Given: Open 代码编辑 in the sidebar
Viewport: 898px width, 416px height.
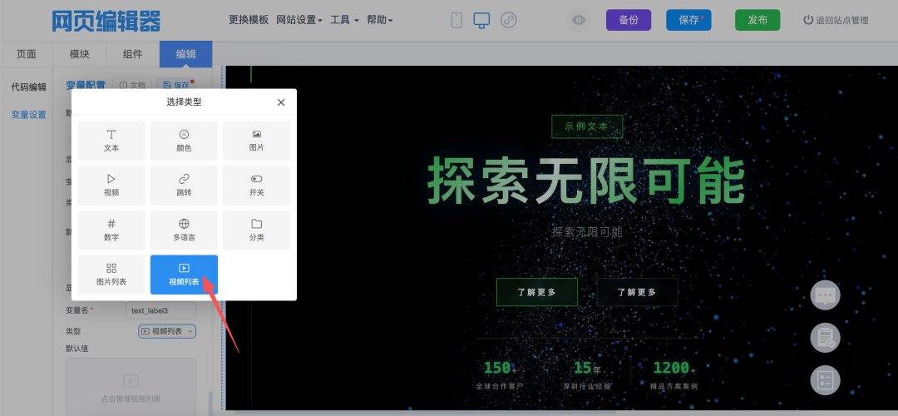Looking at the screenshot, I should 28,87.
